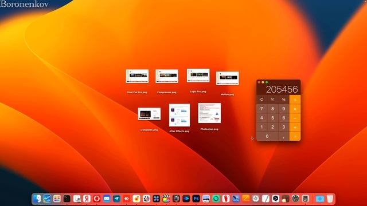367x206 pixels.
Task: Click digit 8 on the Calculator
Action: 273,109
